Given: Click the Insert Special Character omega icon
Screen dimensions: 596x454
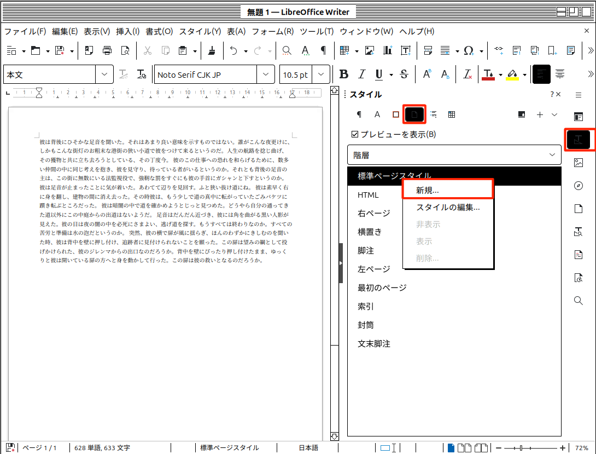Looking at the screenshot, I should click(x=469, y=50).
